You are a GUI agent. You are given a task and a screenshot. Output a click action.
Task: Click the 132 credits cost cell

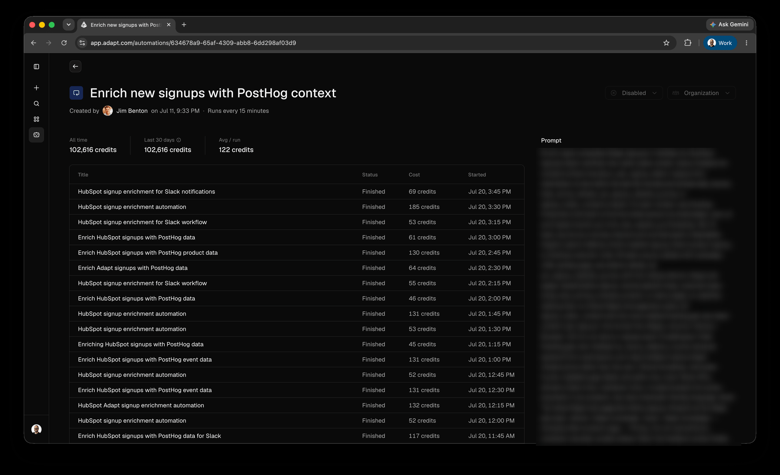(424, 405)
